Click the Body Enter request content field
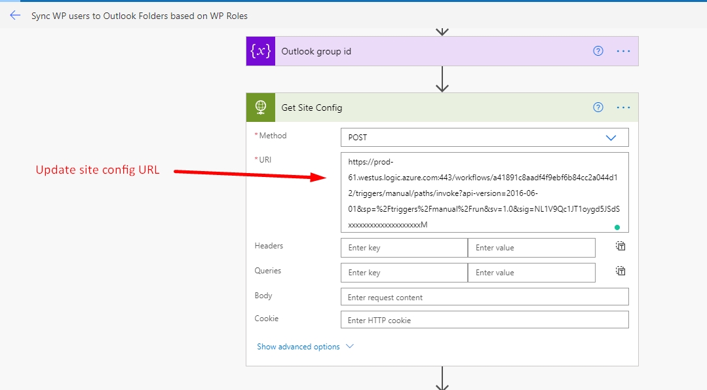 [x=485, y=297]
